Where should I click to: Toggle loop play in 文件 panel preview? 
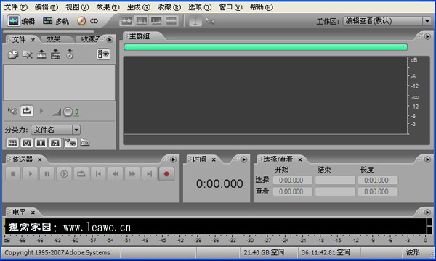pyautogui.click(x=27, y=111)
